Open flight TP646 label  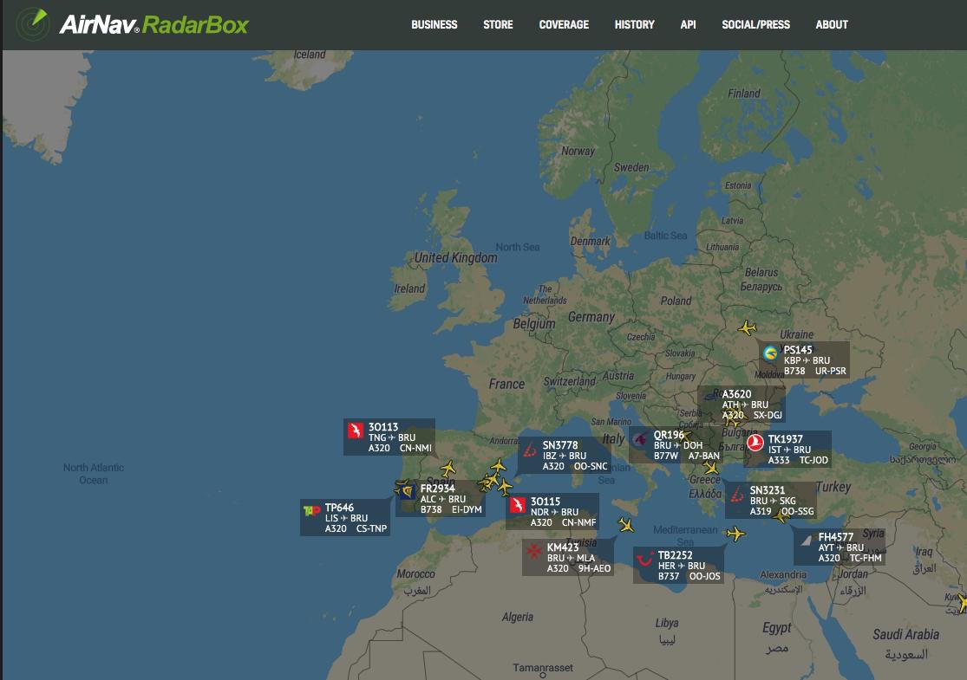click(345, 517)
